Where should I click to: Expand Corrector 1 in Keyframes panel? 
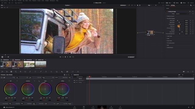point(78,81)
